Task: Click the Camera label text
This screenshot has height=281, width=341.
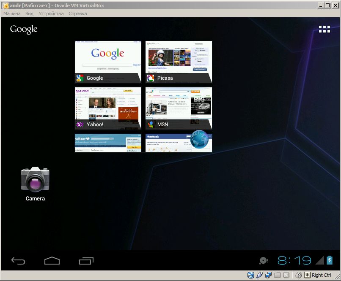Action: tap(35, 199)
